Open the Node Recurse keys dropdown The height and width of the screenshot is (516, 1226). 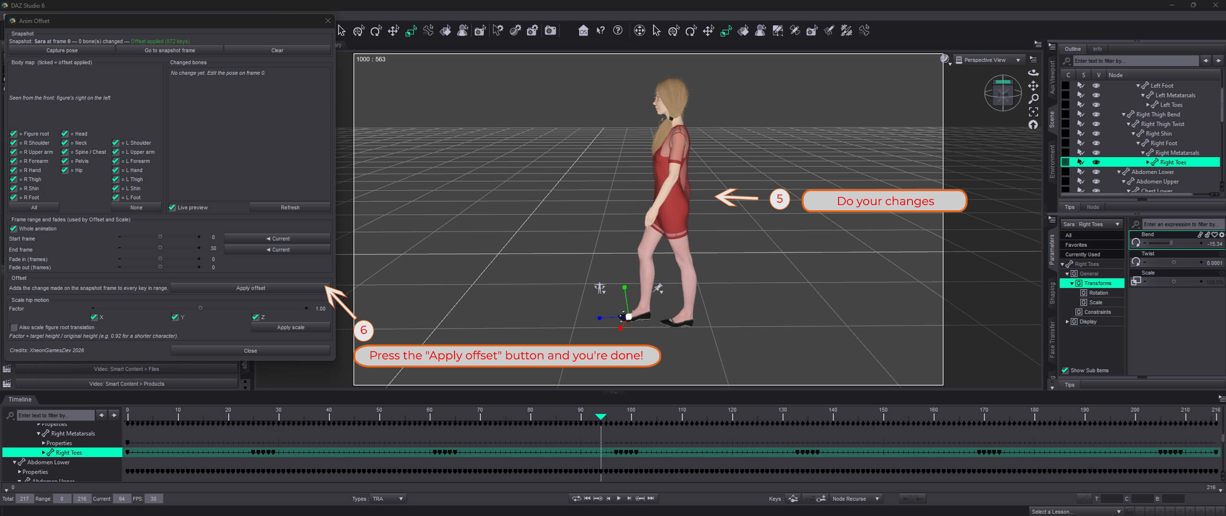coord(856,499)
